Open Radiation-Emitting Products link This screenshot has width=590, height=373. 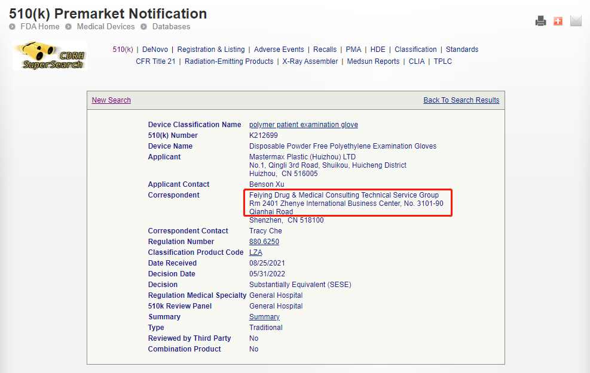(229, 61)
